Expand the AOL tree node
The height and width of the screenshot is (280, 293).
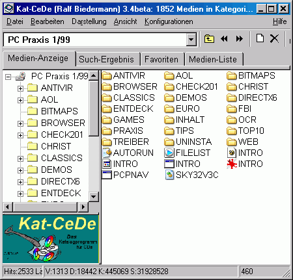pos(20,100)
